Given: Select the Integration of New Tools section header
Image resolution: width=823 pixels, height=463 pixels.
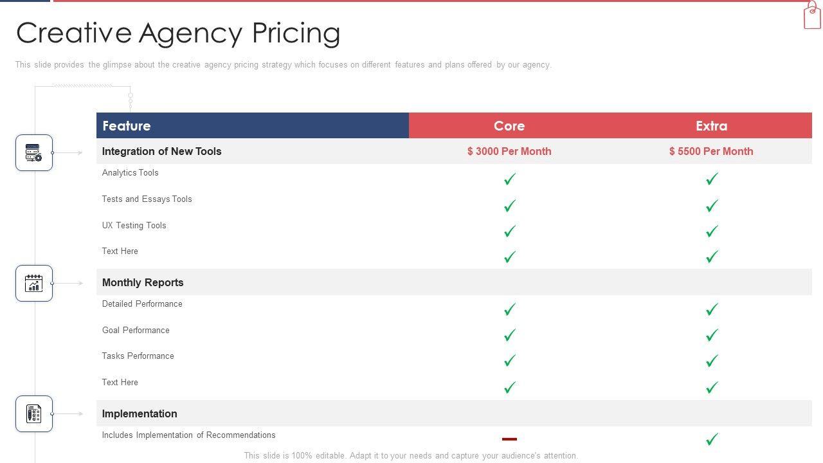Looking at the screenshot, I should [161, 152].
